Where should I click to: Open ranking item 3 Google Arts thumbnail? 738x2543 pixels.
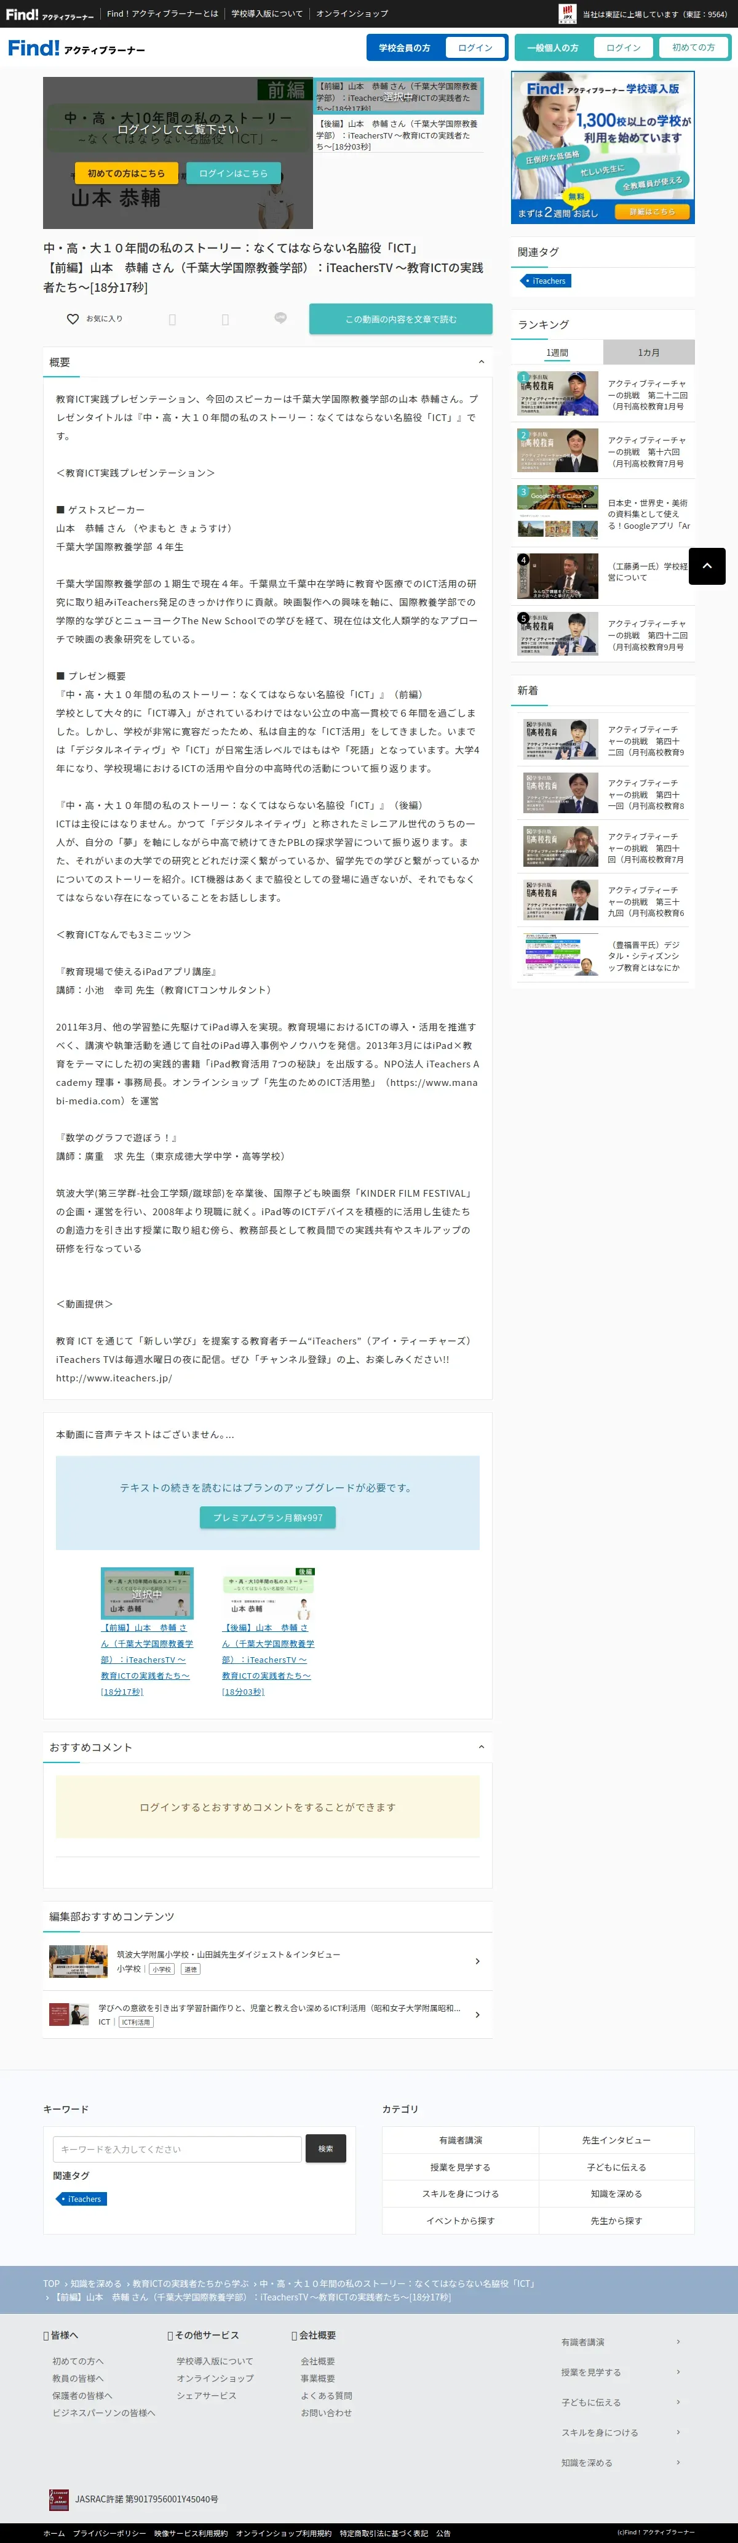pyautogui.click(x=557, y=512)
